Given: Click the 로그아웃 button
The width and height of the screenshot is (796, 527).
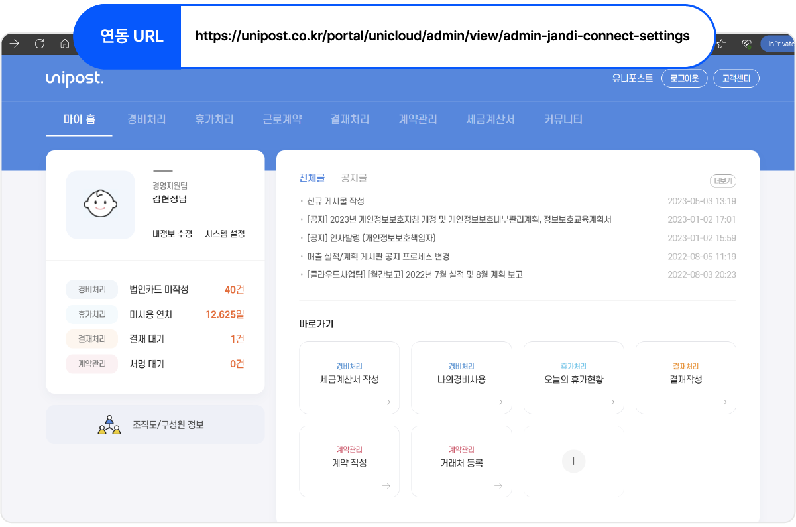Looking at the screenshot, I should (x=684, y=78).
